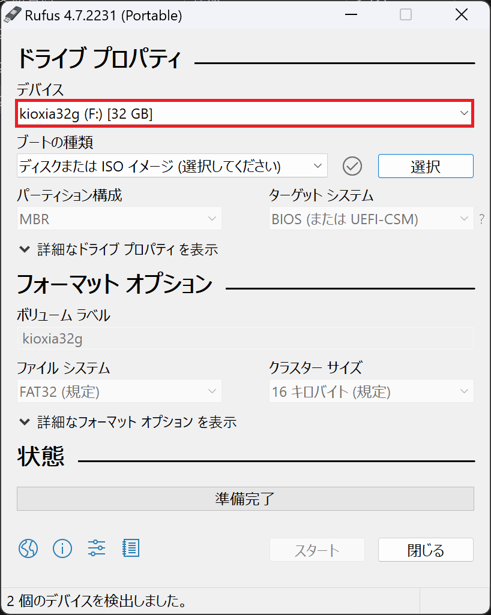
Task: Click the ? help mark beside target system
Action: (482, 219)
